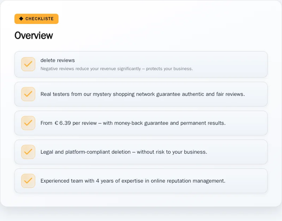Click 'authentic and fair reviews' phrase

pyautogui.click(x=213, y=94)
